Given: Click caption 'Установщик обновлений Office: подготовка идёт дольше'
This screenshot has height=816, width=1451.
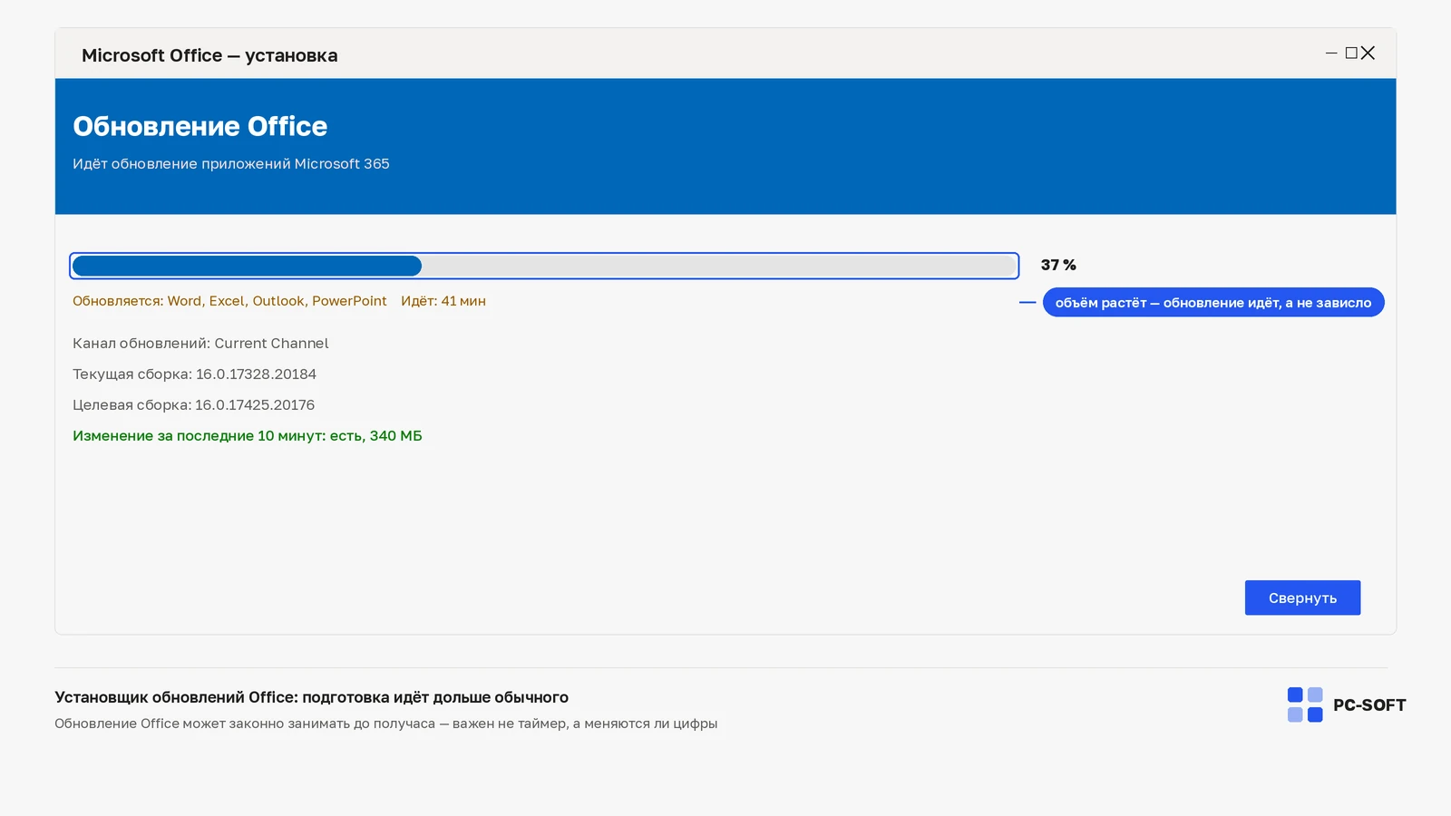Looking at the screenshot, I should pos(311,697).
